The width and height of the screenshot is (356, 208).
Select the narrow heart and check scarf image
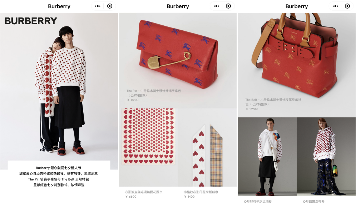(x=207, y=156)
